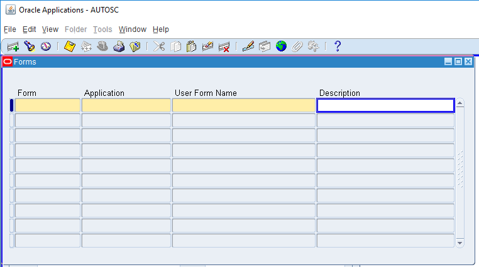Click the Folder Tools icon
The width and height of the screenshot is (479, 267).
point(314,46)
